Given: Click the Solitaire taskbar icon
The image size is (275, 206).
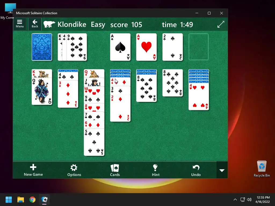Looking at the screenshot, I should (44, 200).
